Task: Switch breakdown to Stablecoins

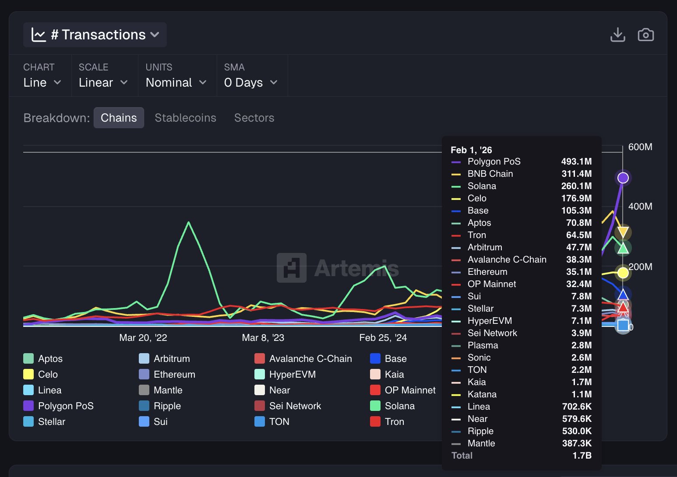Action: [185, 118]
